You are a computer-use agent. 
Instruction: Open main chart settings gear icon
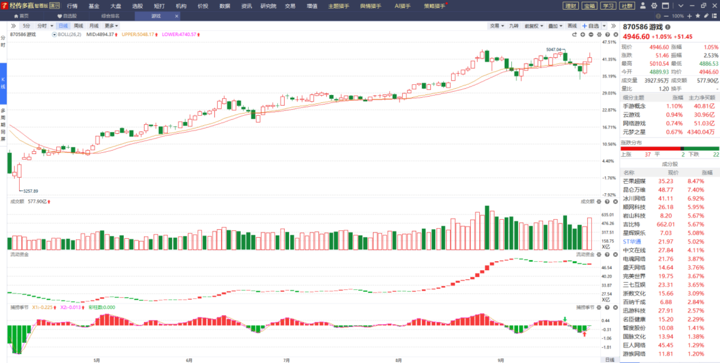pos(599,35)
